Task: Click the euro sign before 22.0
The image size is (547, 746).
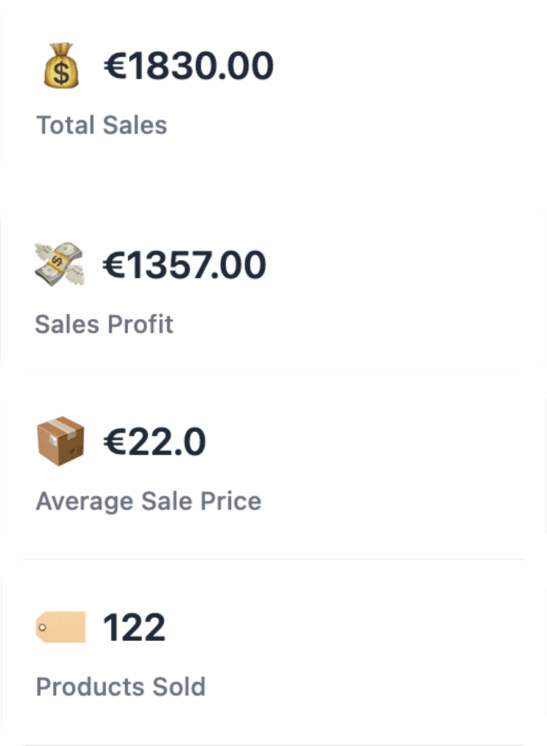Action: [114, 441]
